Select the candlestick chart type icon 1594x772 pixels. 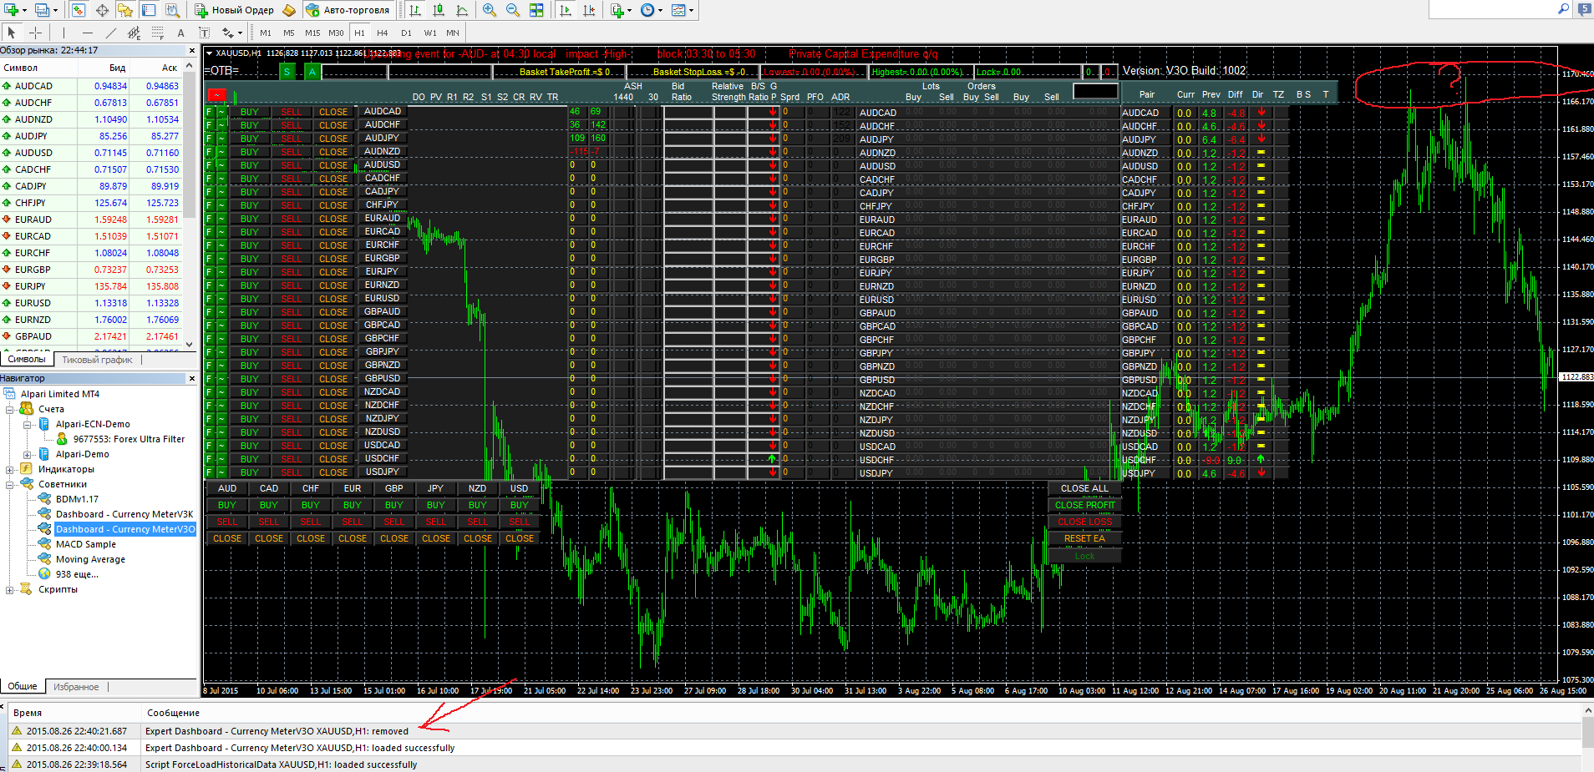[x=439, y=10]
